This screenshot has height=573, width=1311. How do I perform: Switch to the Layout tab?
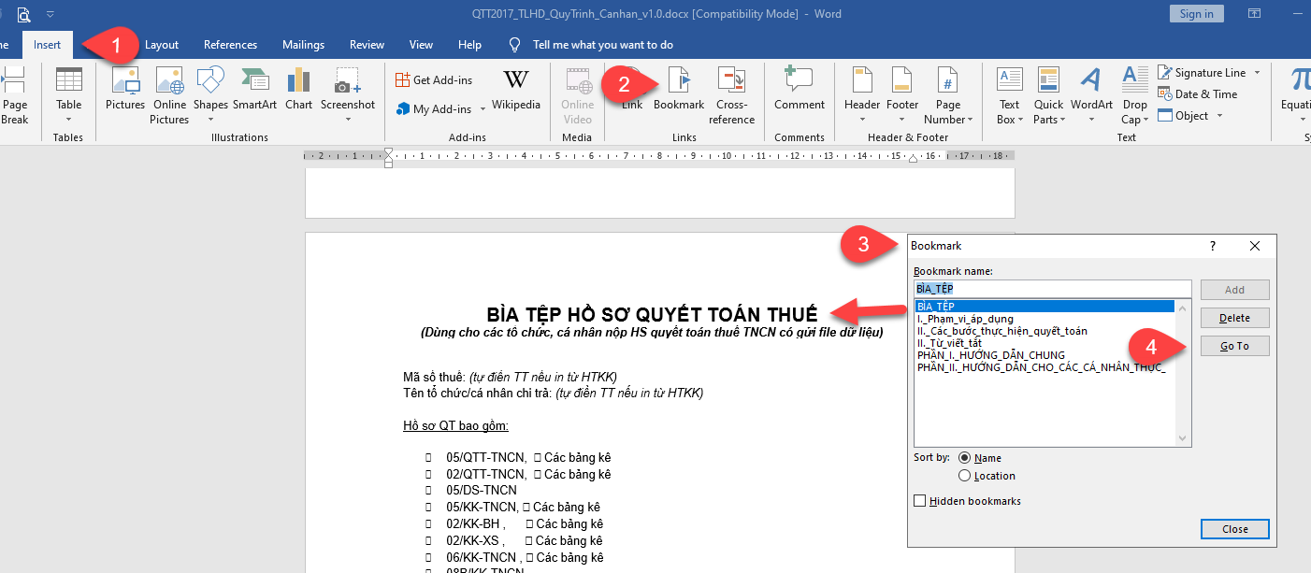pyautogui.click(x=162, y=44)
